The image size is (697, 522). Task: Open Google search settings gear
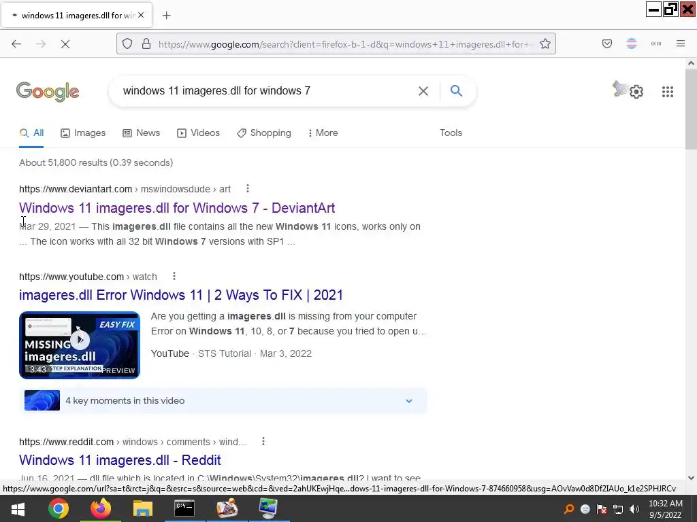pyautogui.click(x=636, y=92)
